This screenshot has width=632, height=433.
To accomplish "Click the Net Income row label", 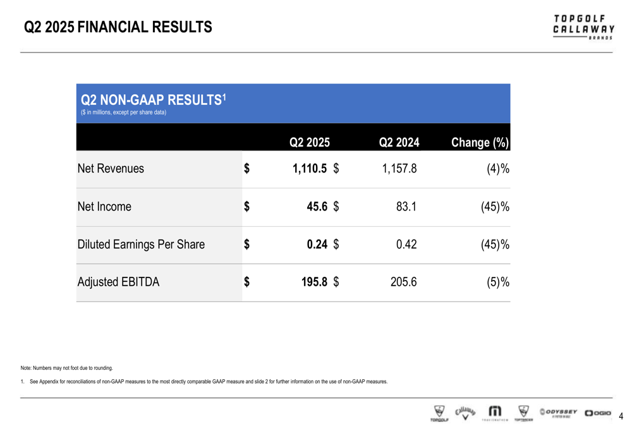I will pos(104,207).
